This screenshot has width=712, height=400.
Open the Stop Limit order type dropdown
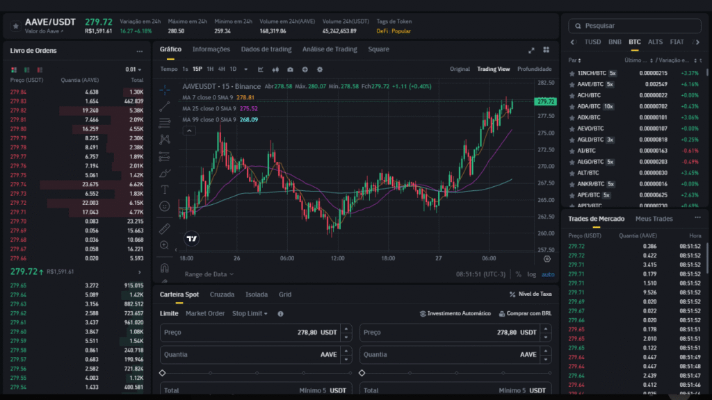(250, 313)
